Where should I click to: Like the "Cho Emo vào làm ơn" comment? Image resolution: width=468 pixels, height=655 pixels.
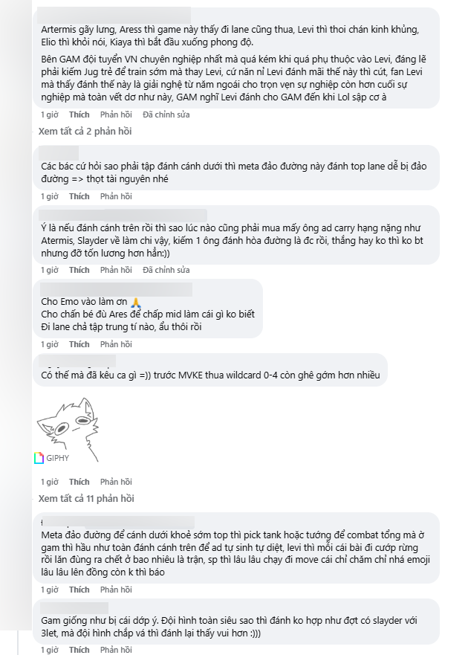click(x=79, y=344)
